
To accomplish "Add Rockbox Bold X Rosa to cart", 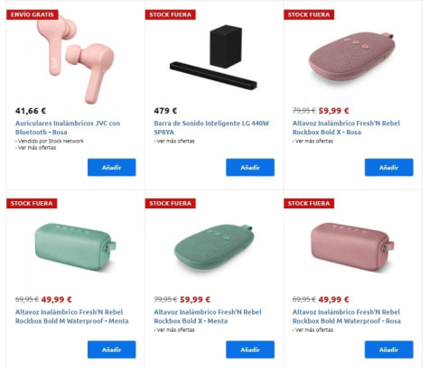I will coord(389,168).
